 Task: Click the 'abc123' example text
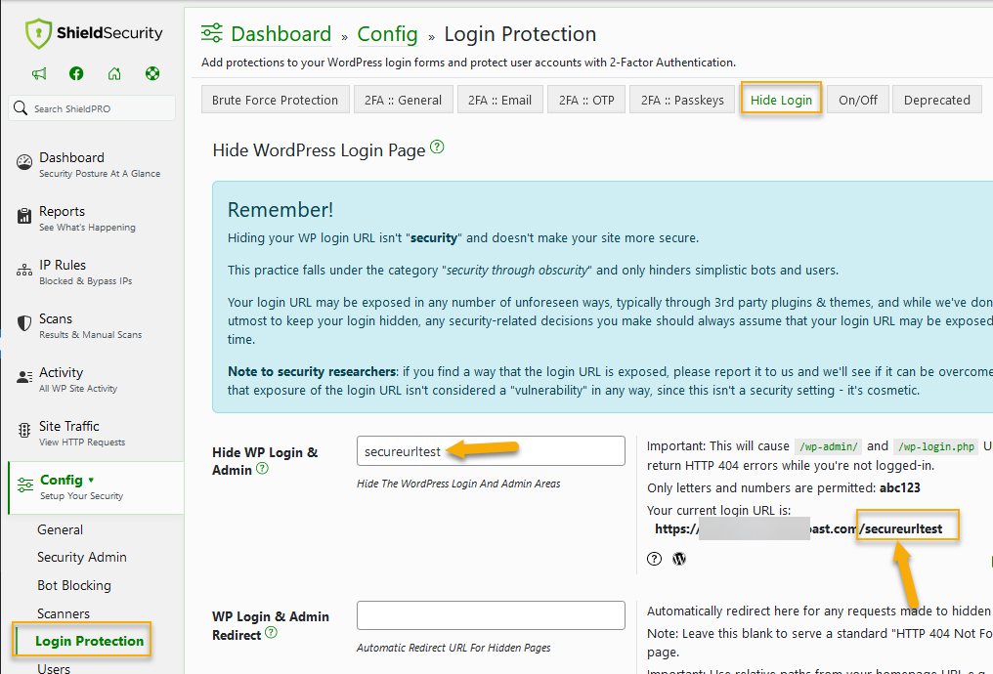(x=899, y=488)
